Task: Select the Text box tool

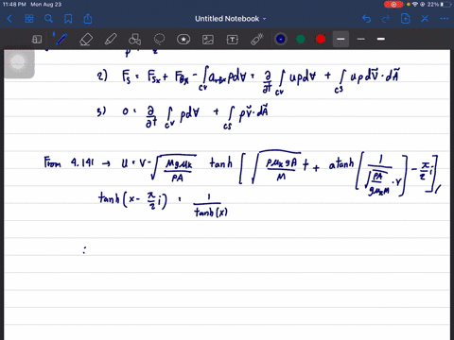Action: (233, 40)
